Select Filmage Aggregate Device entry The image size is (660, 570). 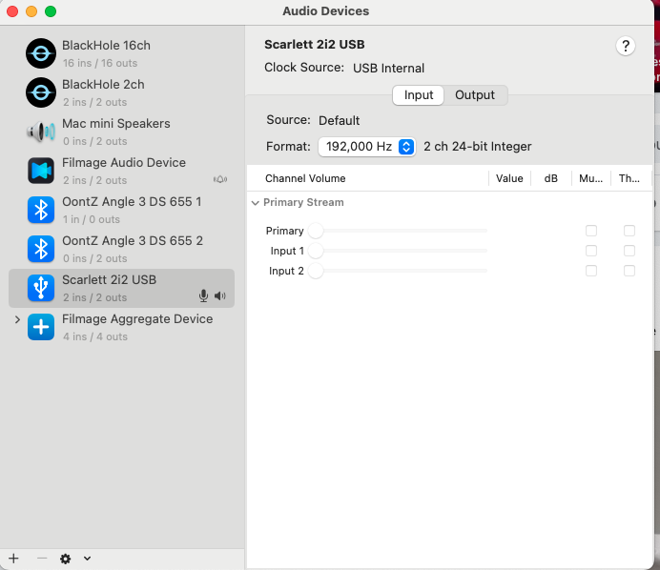[x=121, y=327]
